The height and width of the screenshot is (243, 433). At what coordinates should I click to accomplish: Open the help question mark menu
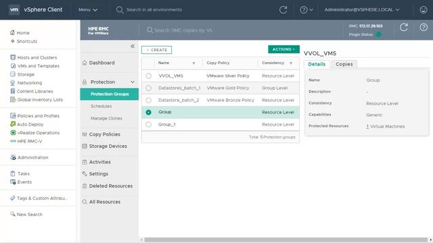[306, 10]
